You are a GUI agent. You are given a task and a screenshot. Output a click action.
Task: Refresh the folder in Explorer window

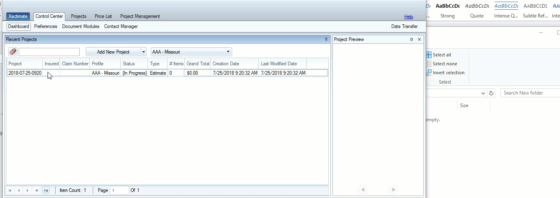pos(491,93)
